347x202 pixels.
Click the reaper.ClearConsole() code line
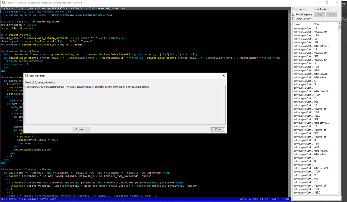tap(18, 28)
